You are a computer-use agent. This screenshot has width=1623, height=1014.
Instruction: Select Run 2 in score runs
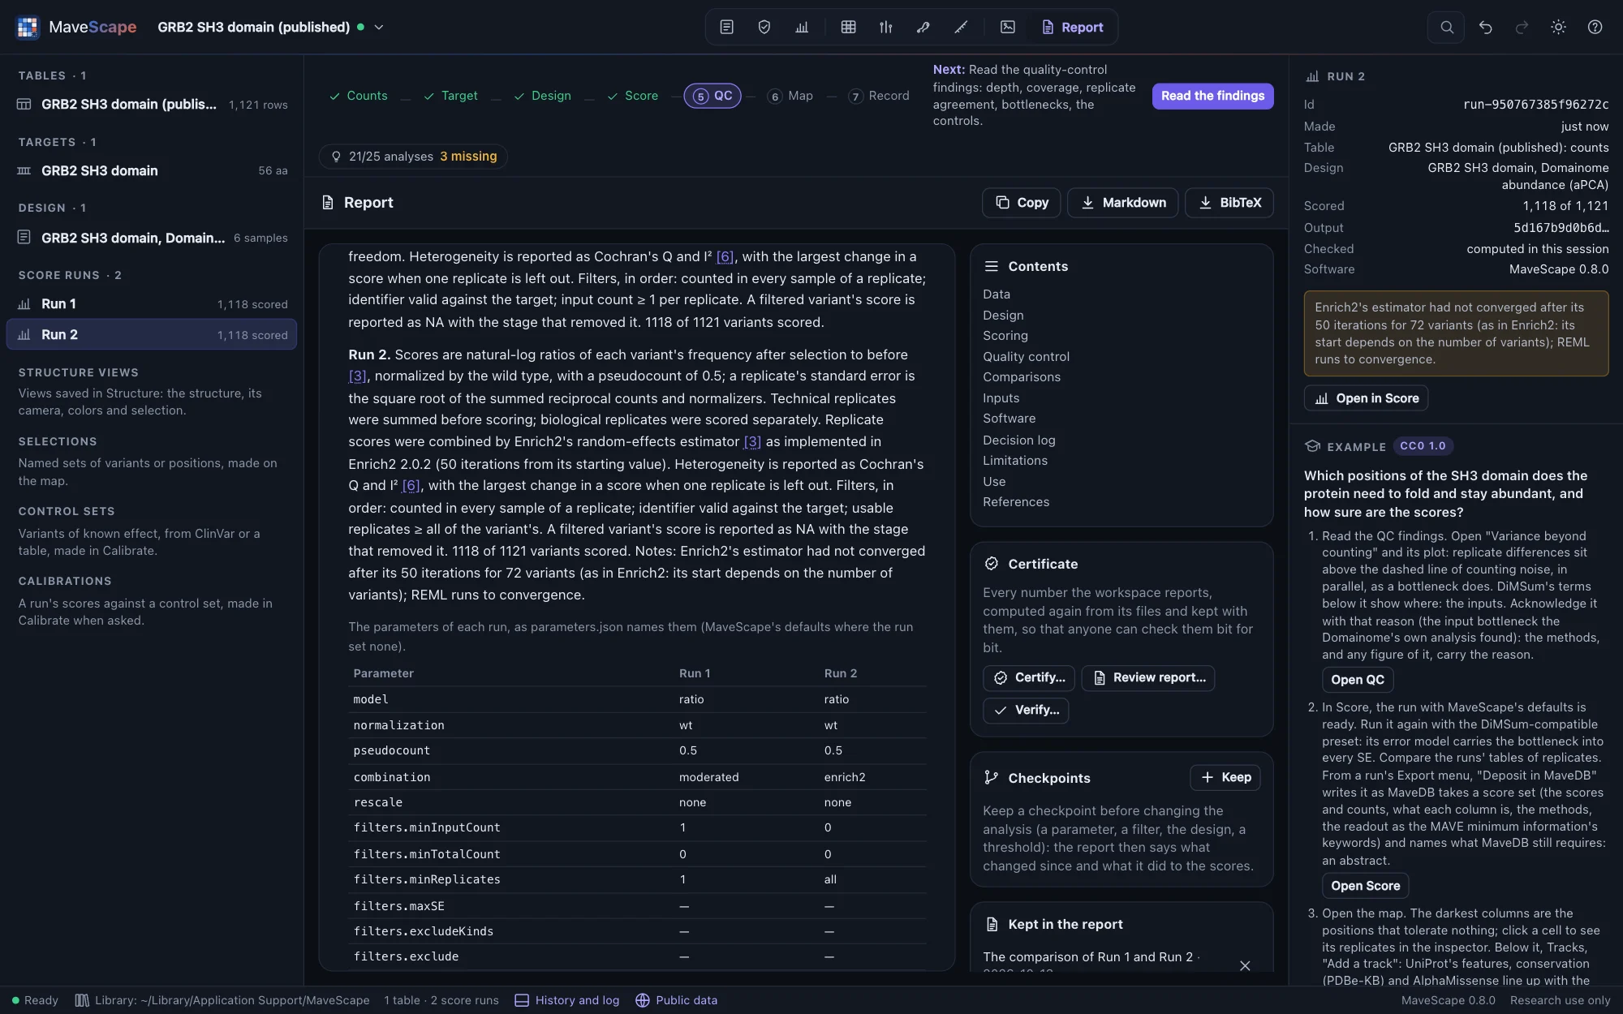[152, 334]
